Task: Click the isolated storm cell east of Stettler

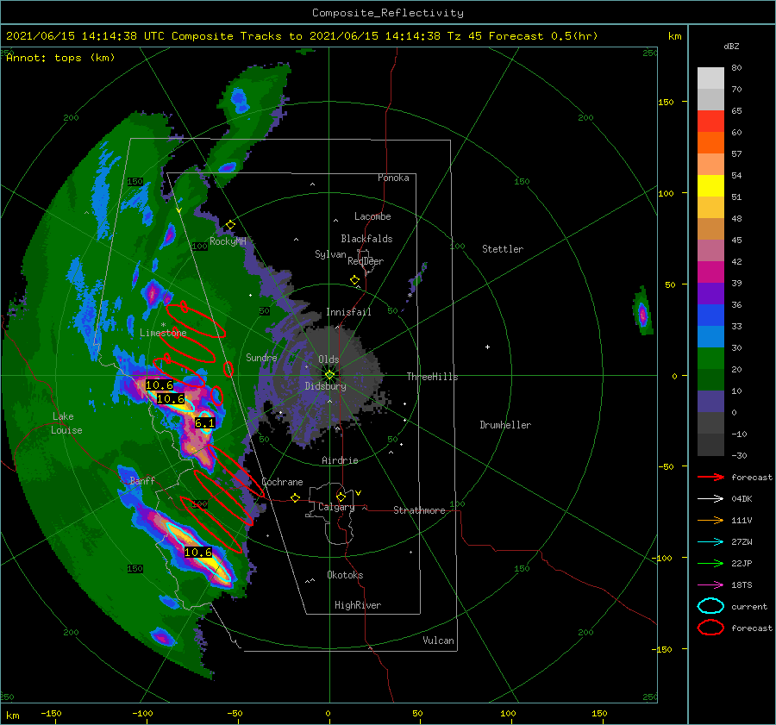Action: click(x=642, y=312)
